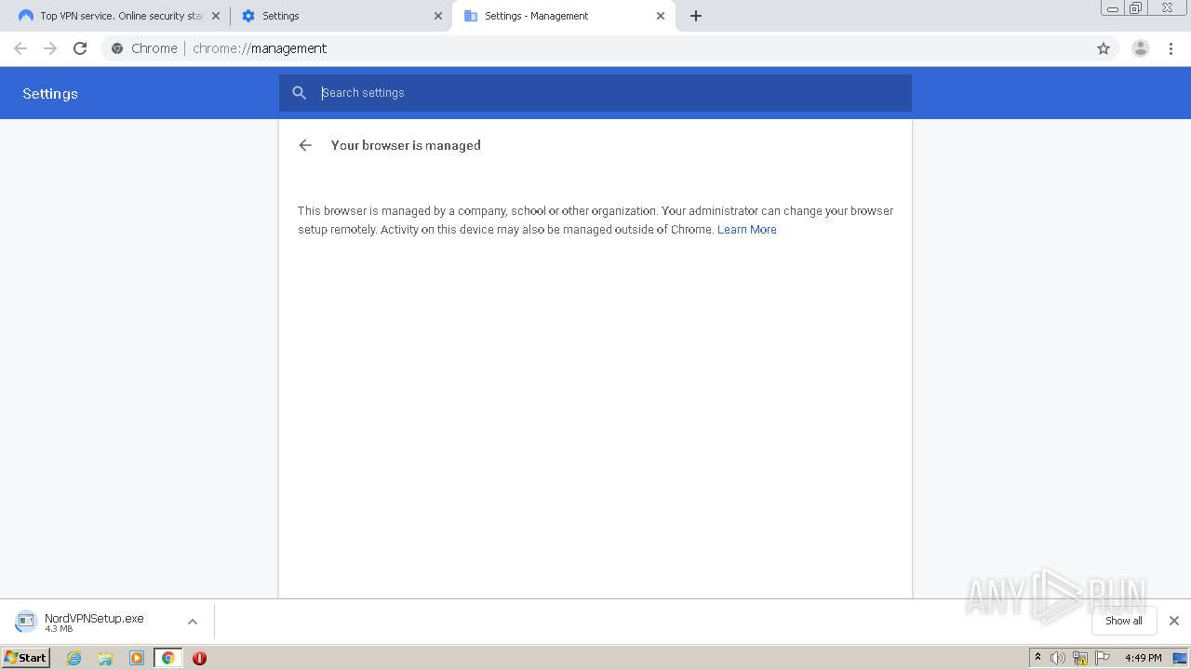Go back using the browser back arrow

(20, 48)
